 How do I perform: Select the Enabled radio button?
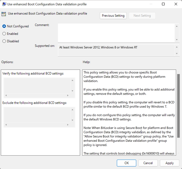4,34
